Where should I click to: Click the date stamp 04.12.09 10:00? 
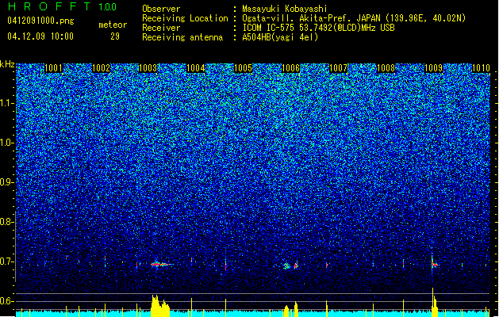[40, 36]
